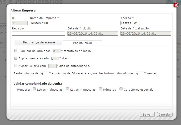Tick the Letras minúsculas checkbox
Image resolution: width=181 pixels, height=125 pixels.
point(67,89)
